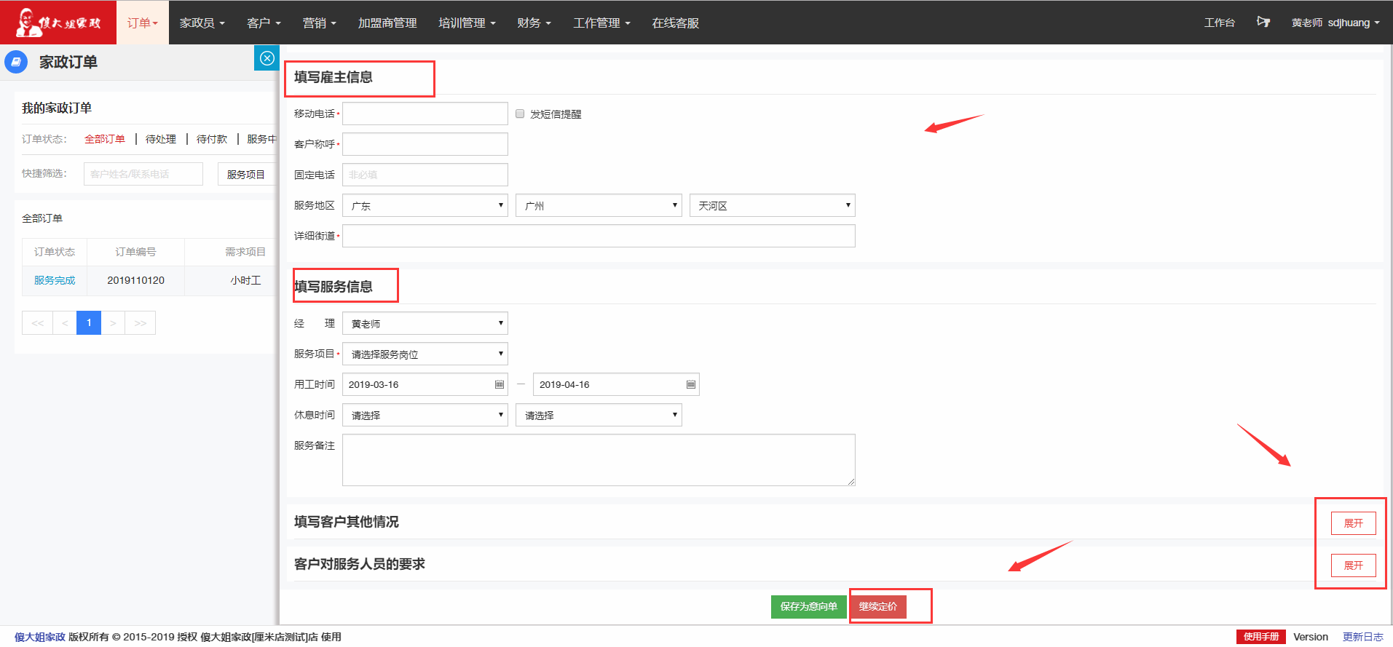This screenshot has width=1393, height=647.
Task: Click the 移动电话 input field
Action: 425,114
